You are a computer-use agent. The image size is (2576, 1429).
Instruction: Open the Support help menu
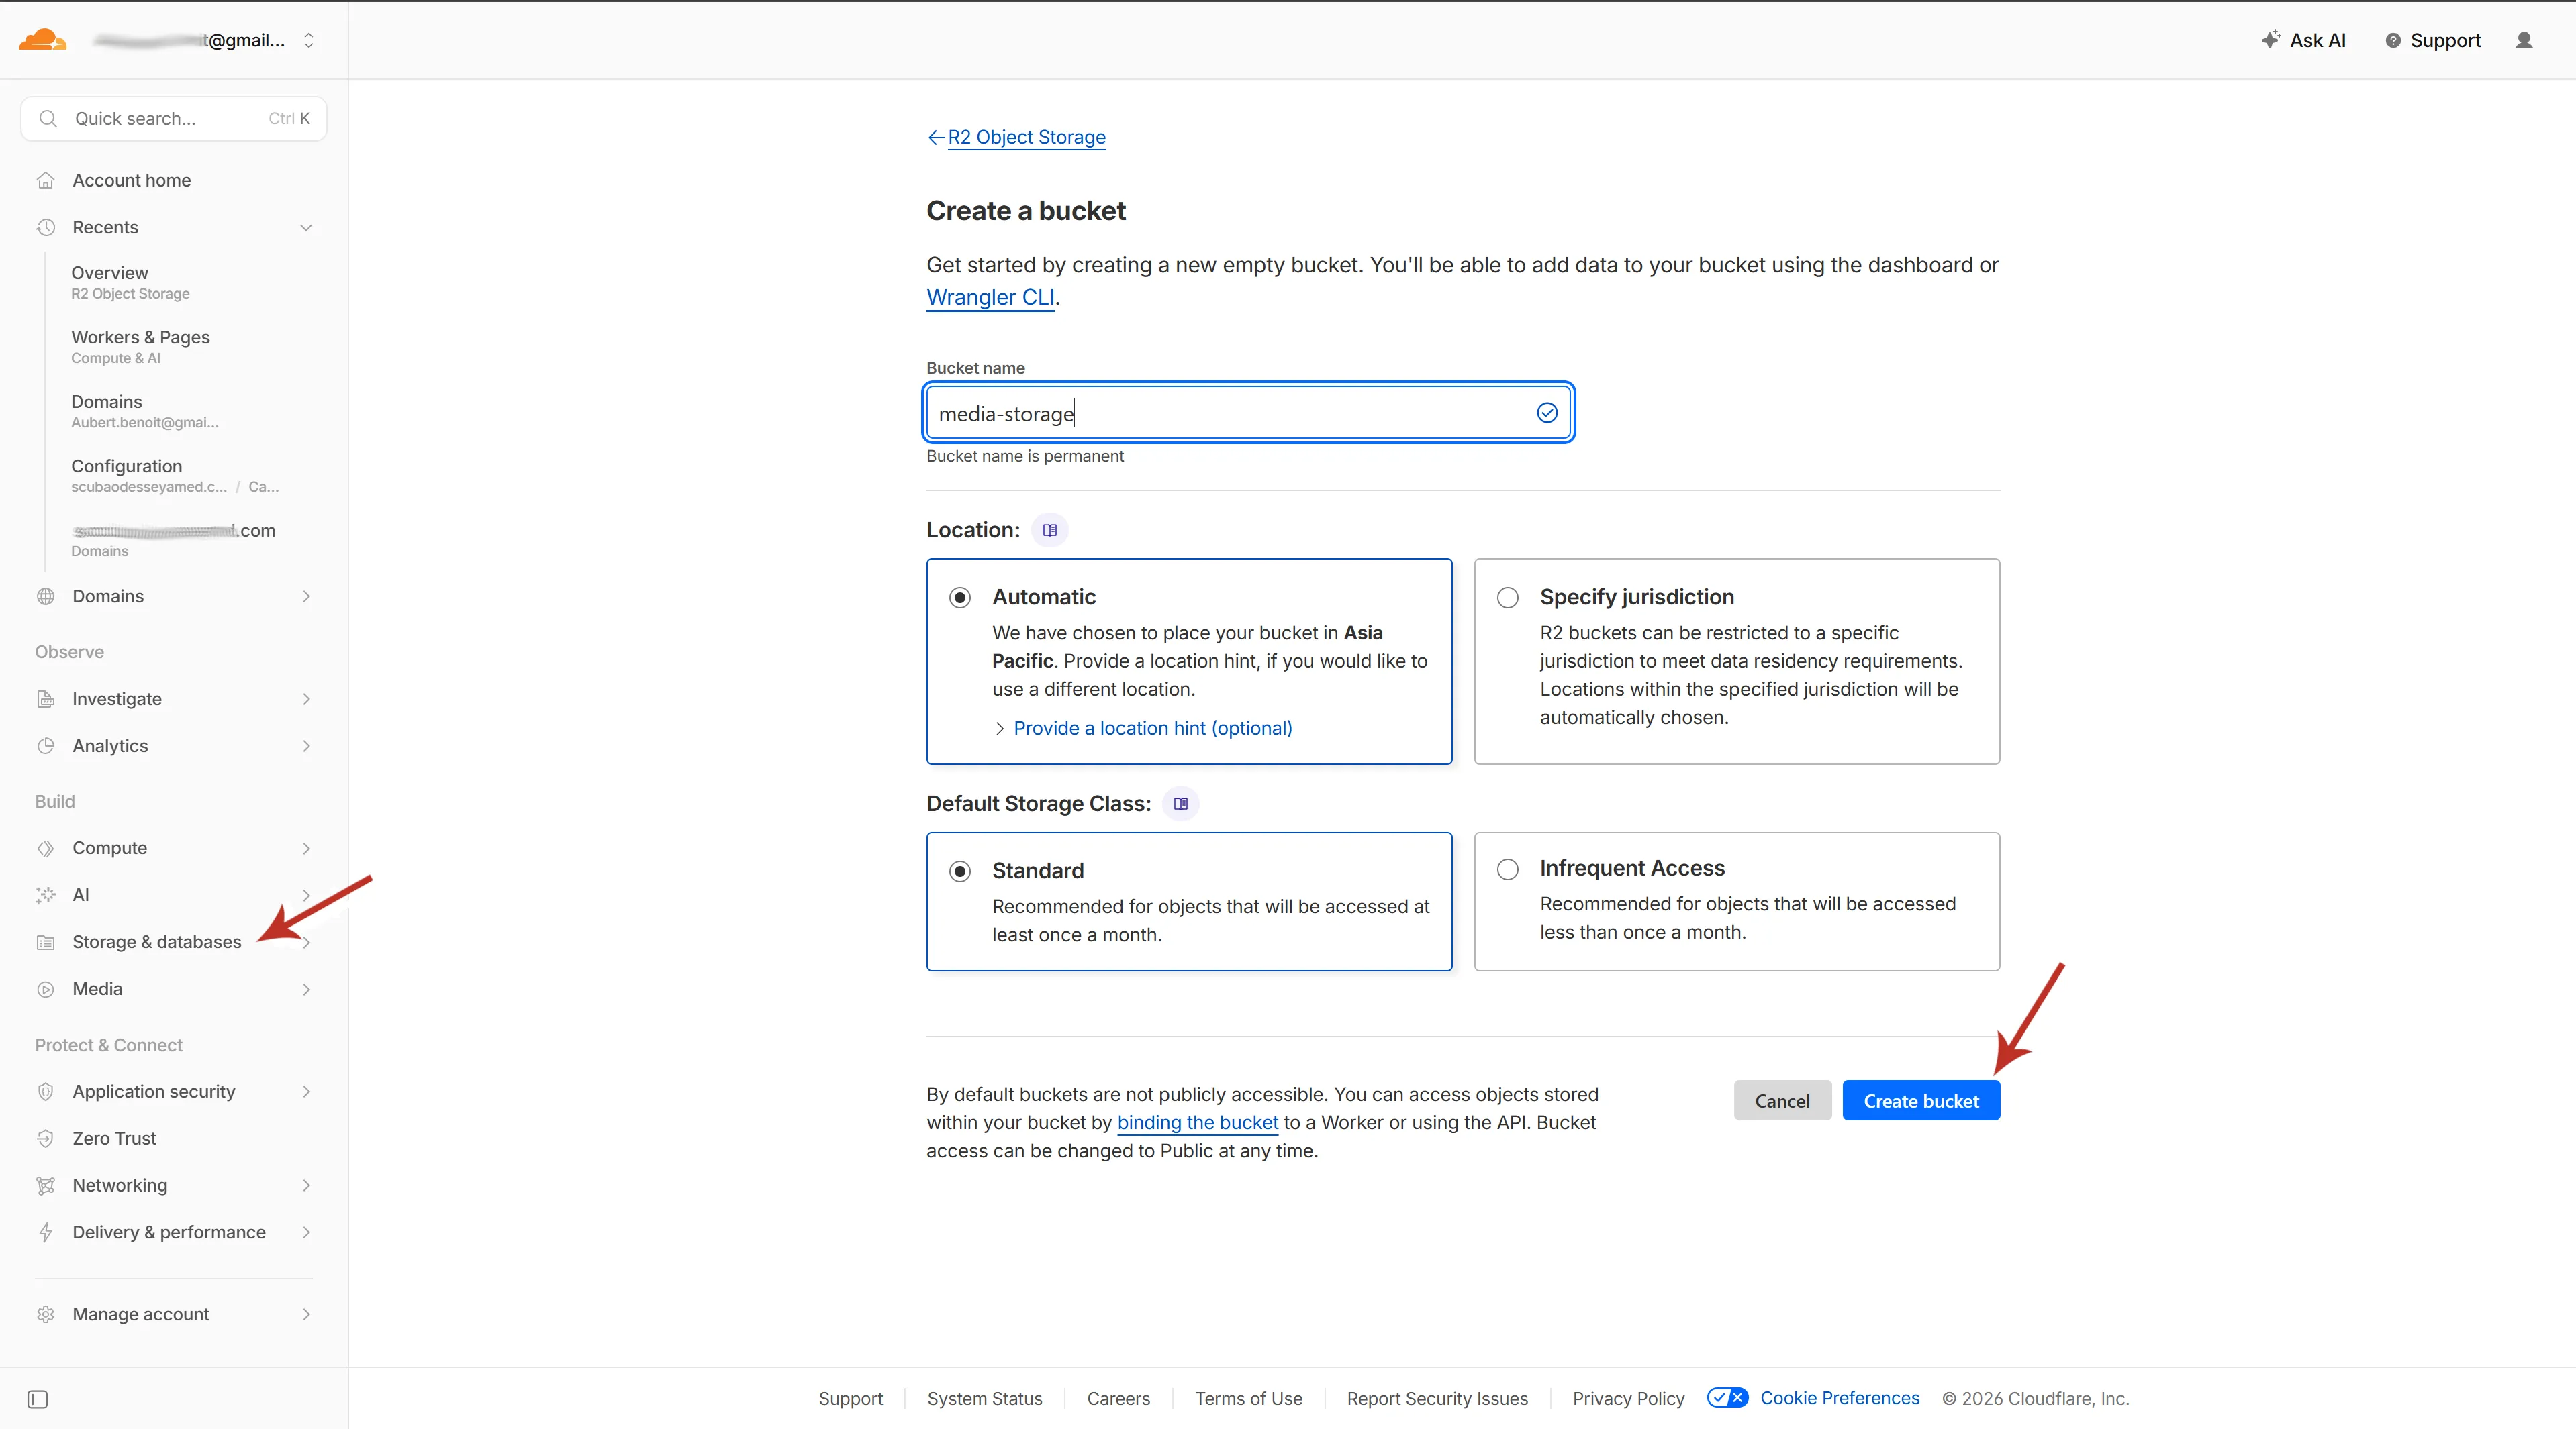[2433, 40]
